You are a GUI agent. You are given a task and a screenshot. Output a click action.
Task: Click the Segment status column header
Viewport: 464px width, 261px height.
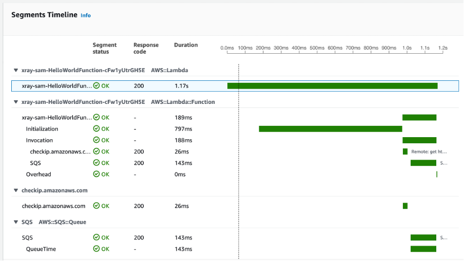(105, 48)
